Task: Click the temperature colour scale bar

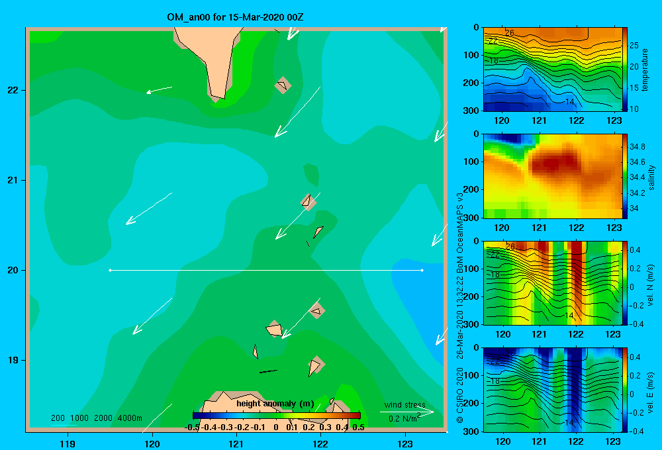Action: click(625, 69)
